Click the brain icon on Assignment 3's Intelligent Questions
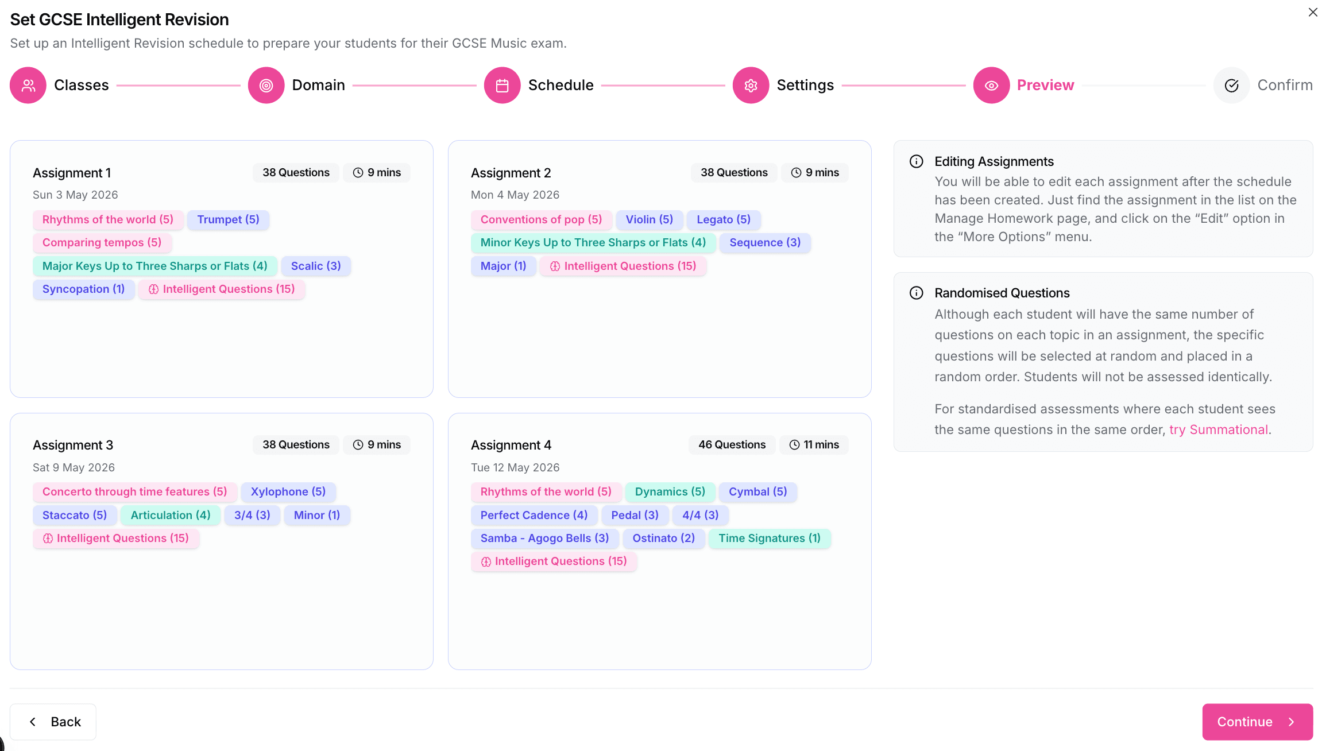Screen dimensions: 1322x751 (47, 538)
